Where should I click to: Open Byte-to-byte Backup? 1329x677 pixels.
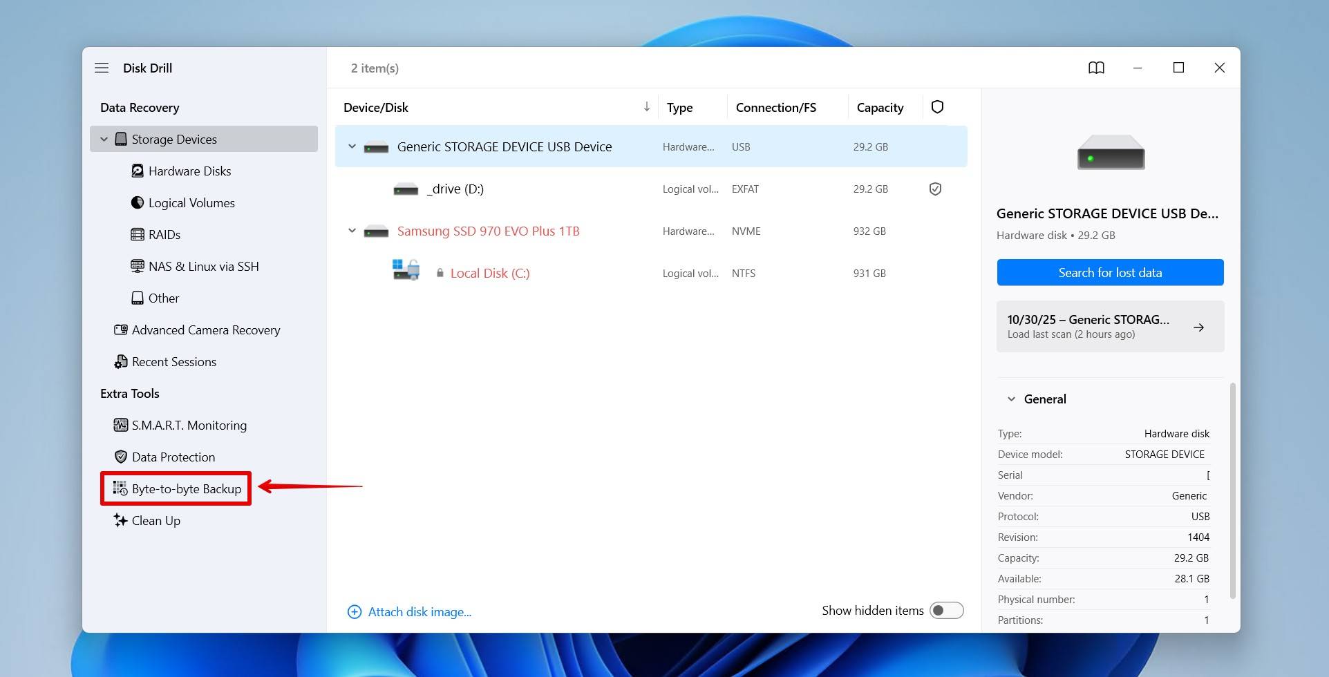(185, 488)
